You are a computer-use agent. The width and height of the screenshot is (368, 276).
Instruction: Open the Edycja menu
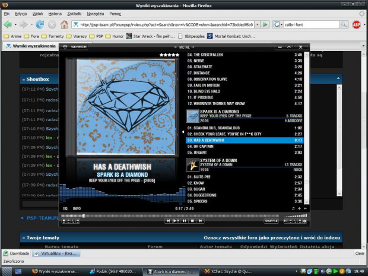21,14
